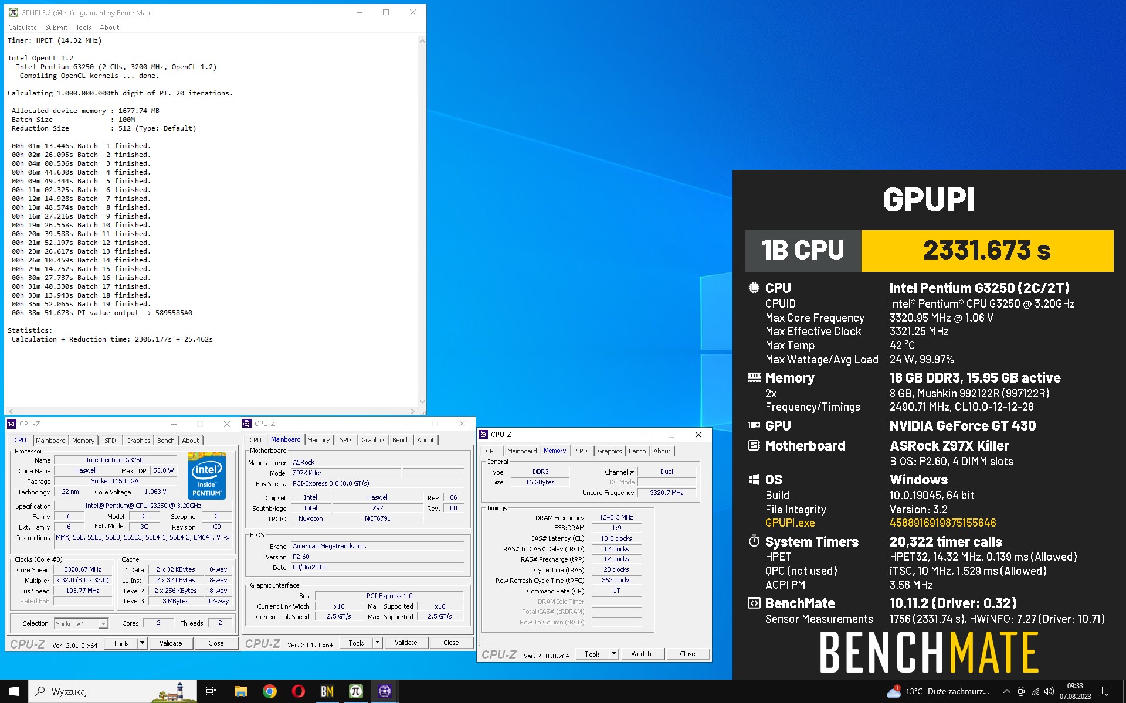Click the CPU-Z CPU window title icon
1126x703 pixels.
12,424
